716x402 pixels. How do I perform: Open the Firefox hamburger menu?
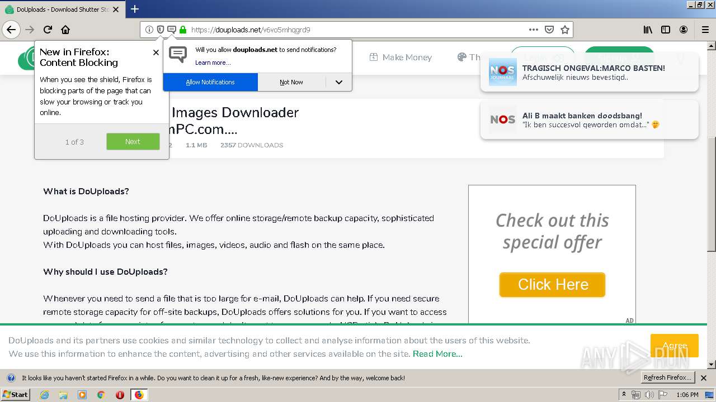point(705,30)
